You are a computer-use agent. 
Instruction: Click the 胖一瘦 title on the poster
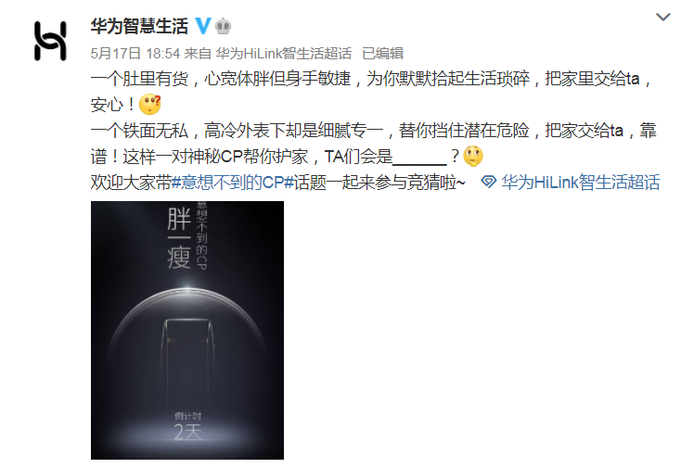tap(179, 238)
